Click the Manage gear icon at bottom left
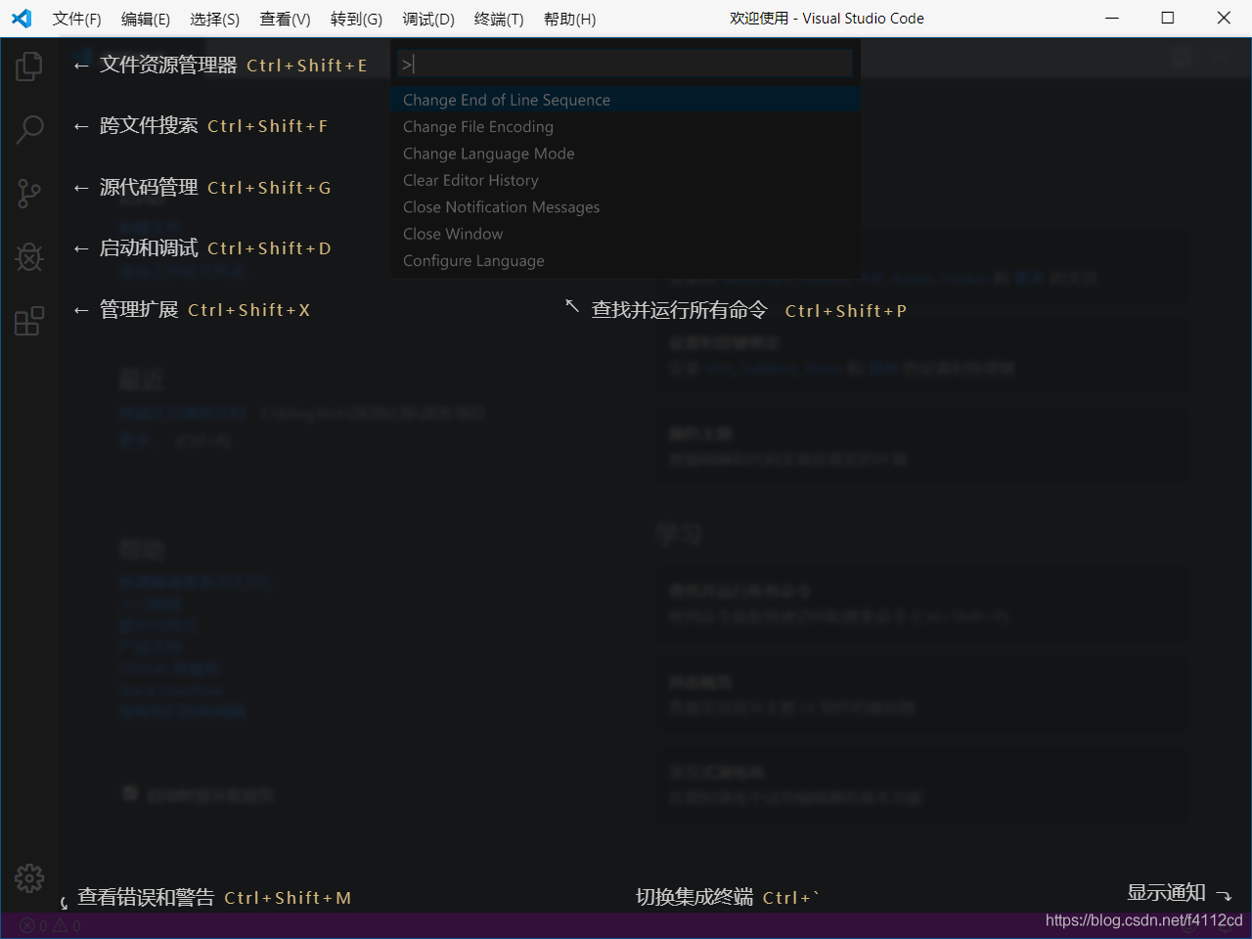 coord(29,877)
